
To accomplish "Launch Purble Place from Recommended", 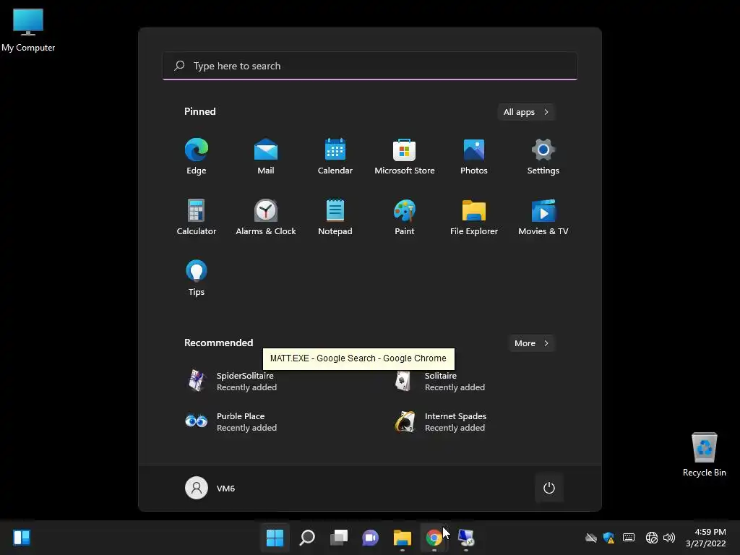I will (x=231, y=421).
